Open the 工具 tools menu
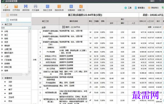The image size is (164, 104). tap(128, 8)
